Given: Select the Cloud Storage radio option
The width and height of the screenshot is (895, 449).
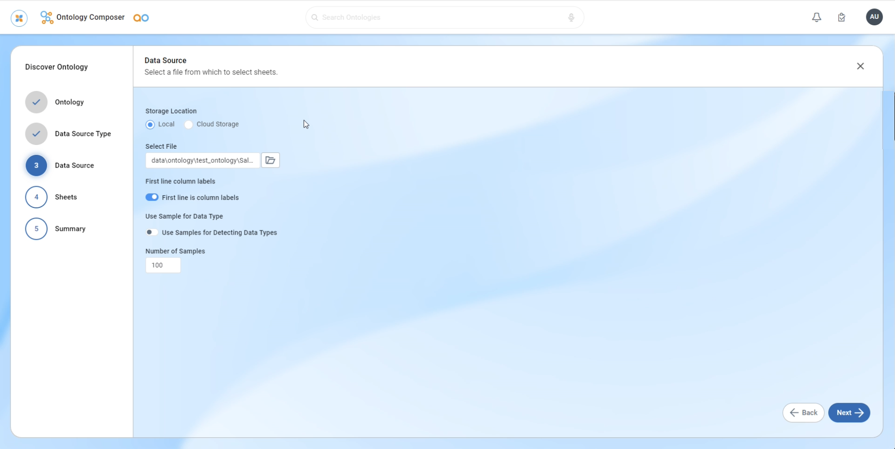Looking at the screenshot, I should 188,124.
